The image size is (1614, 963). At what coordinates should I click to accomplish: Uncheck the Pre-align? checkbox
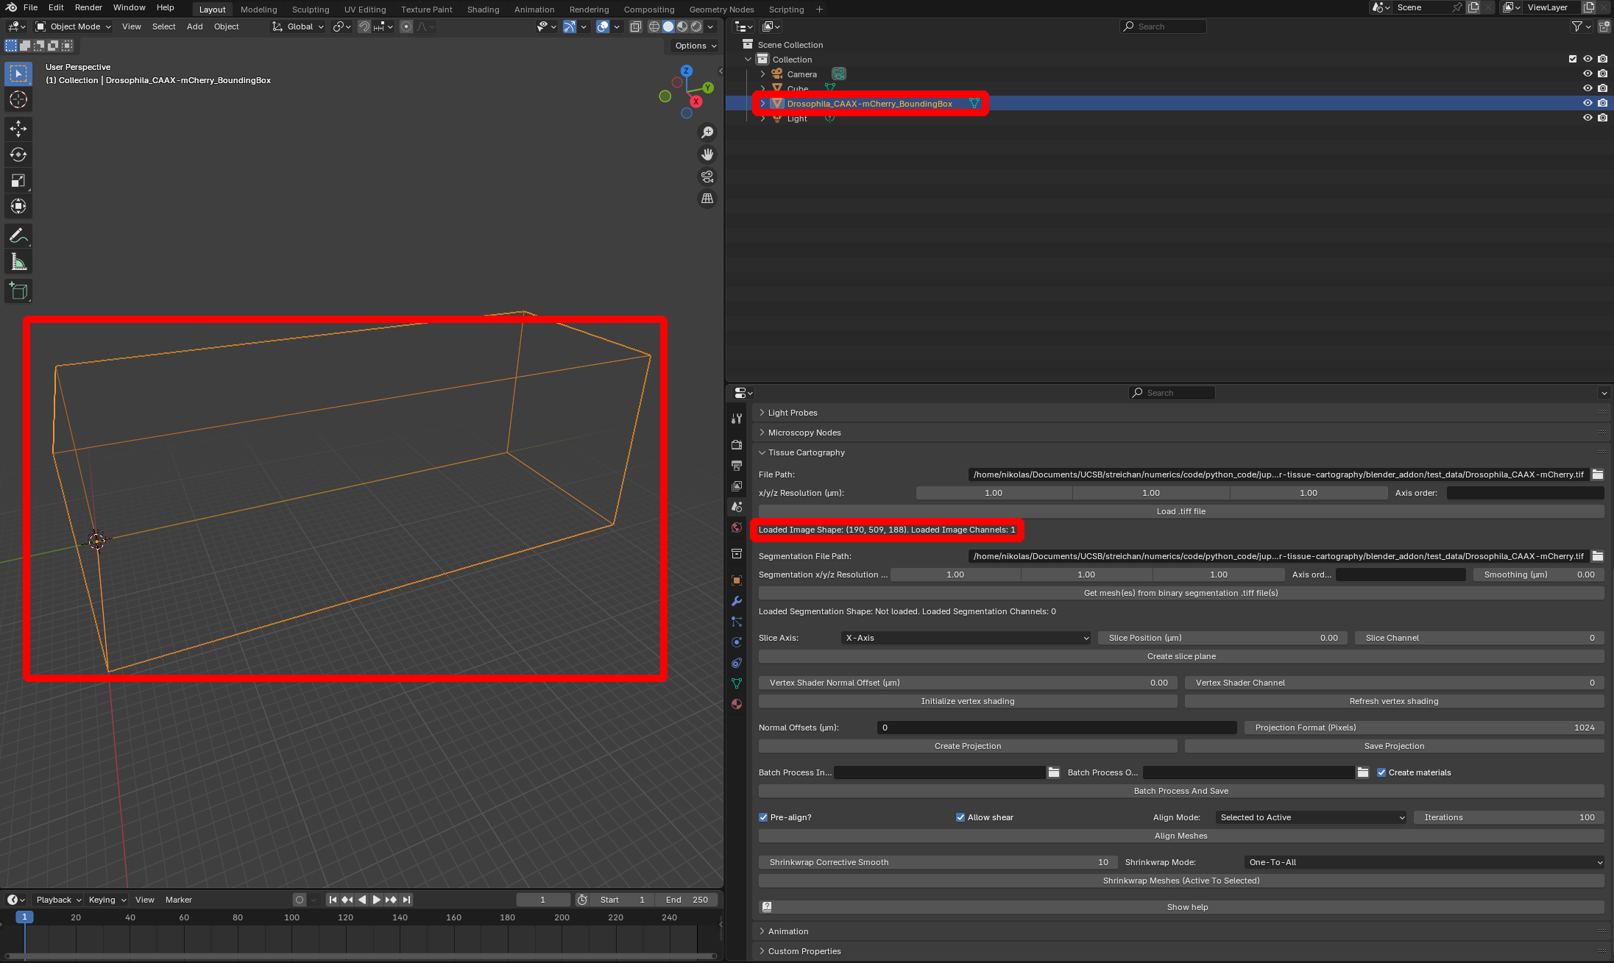coord(763,817)
